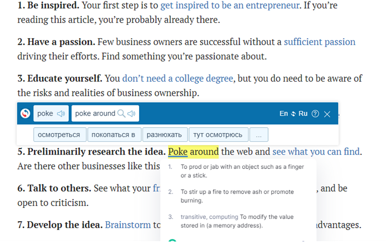Choose the 'покопаться в' translation
Screen dimensions: 387x242
coord(116,134)
